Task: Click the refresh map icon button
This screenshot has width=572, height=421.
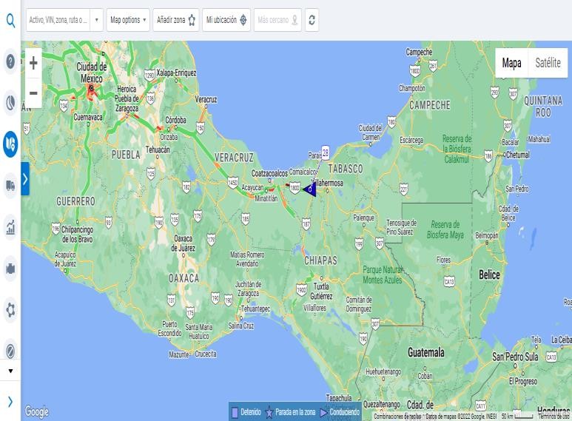Action: coord(312,20)
